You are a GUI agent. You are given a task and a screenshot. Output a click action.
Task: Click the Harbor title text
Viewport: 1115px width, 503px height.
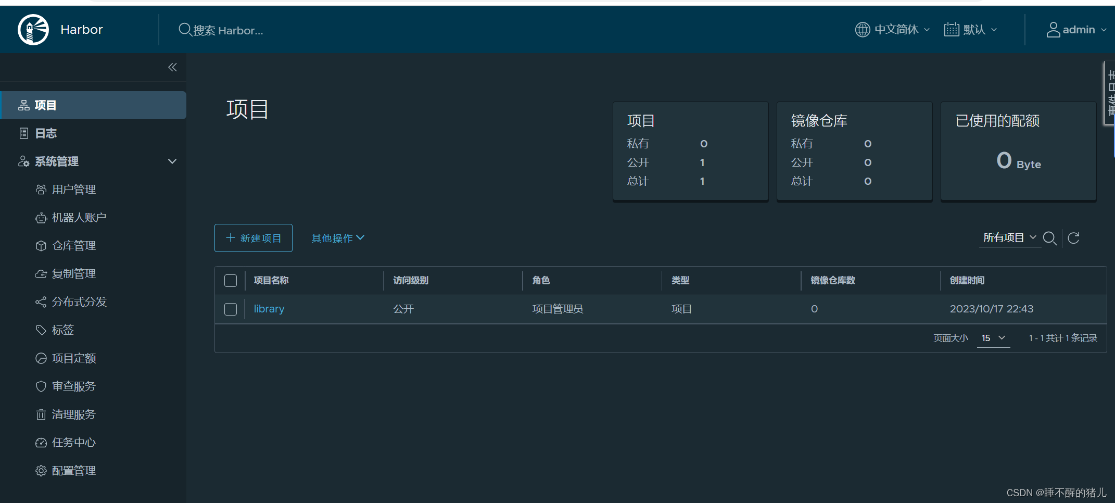(x=82, y=30)
